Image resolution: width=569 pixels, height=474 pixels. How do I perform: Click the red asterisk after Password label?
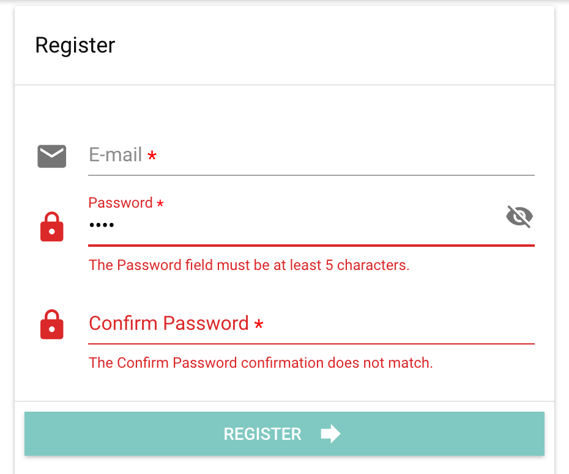160,203
